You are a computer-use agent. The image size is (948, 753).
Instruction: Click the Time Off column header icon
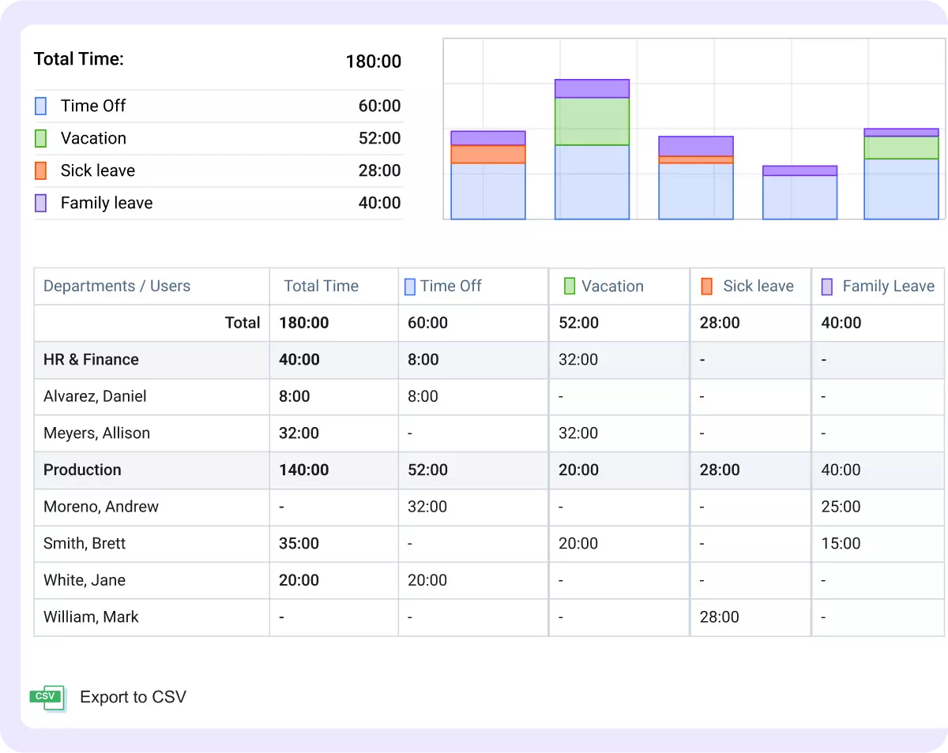coord(410,286)
